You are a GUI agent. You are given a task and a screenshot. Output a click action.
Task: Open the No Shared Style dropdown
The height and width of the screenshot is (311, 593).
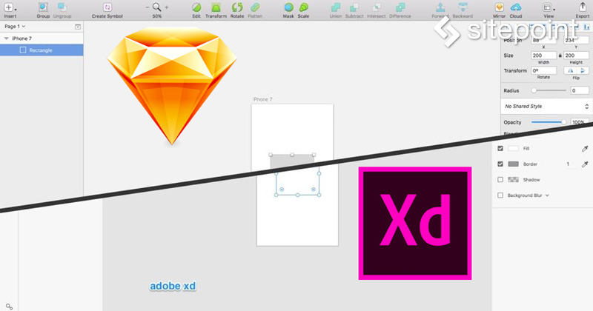click(x=546, y=107)
